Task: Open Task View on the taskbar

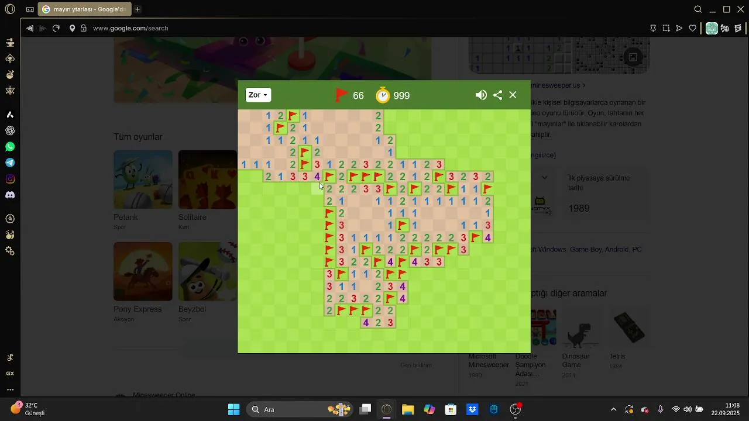Action: tap(365, 409)
